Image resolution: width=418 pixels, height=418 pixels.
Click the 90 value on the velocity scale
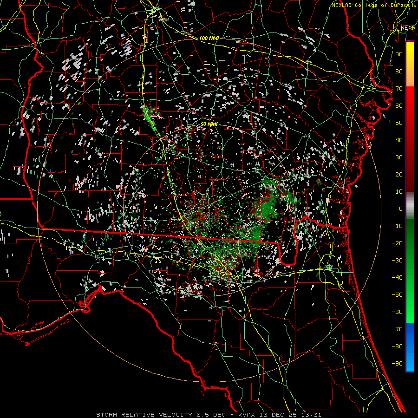[399, 54]
